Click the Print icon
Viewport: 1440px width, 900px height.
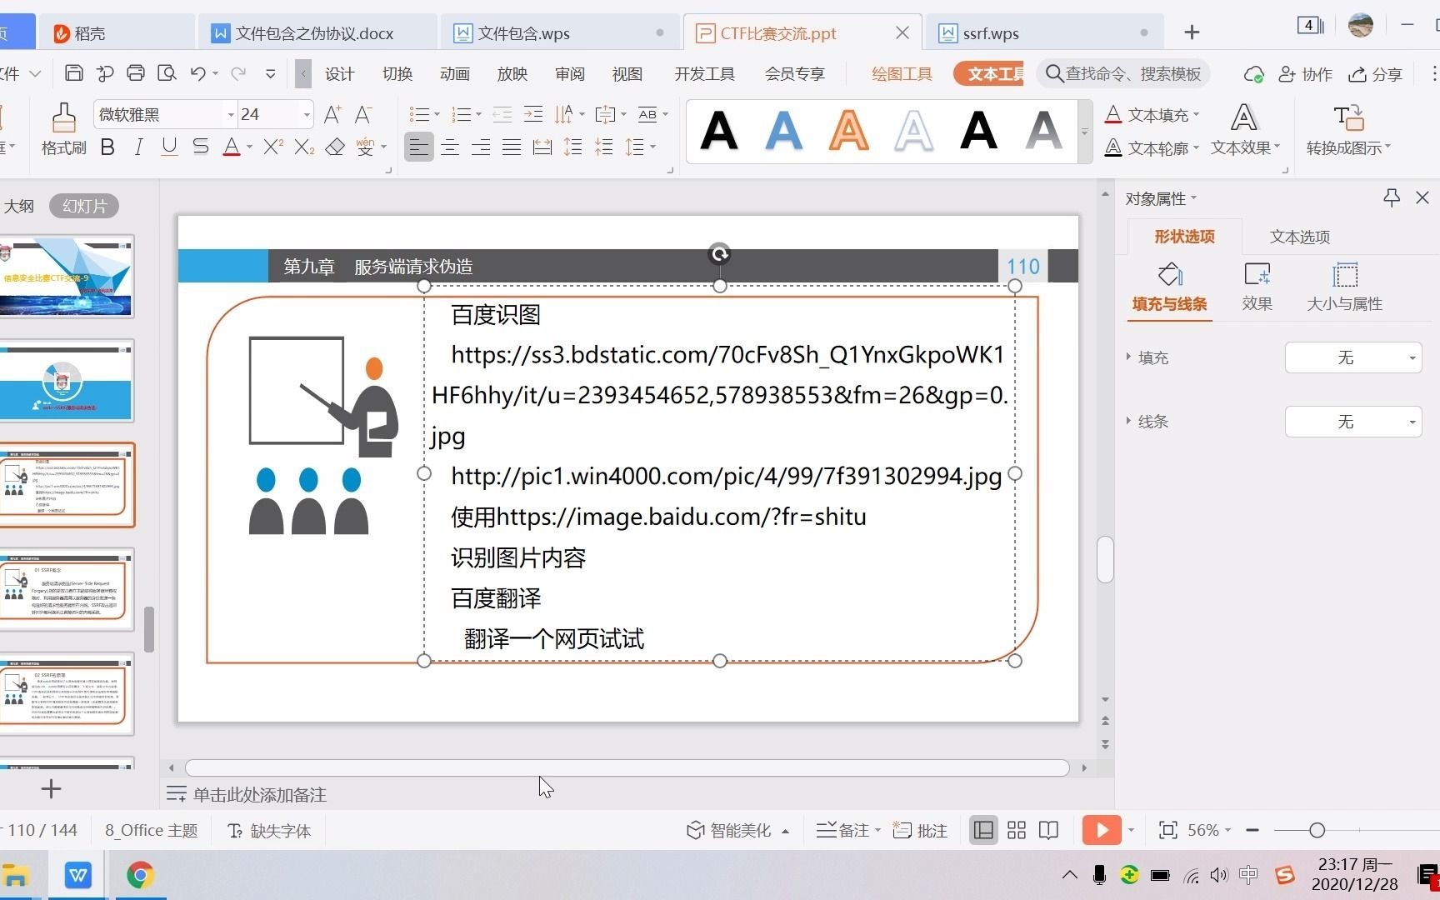click(x=136, y=73)
